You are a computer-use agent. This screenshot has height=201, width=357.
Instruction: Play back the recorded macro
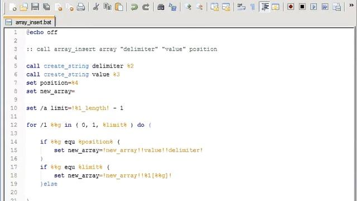(313, 7)
